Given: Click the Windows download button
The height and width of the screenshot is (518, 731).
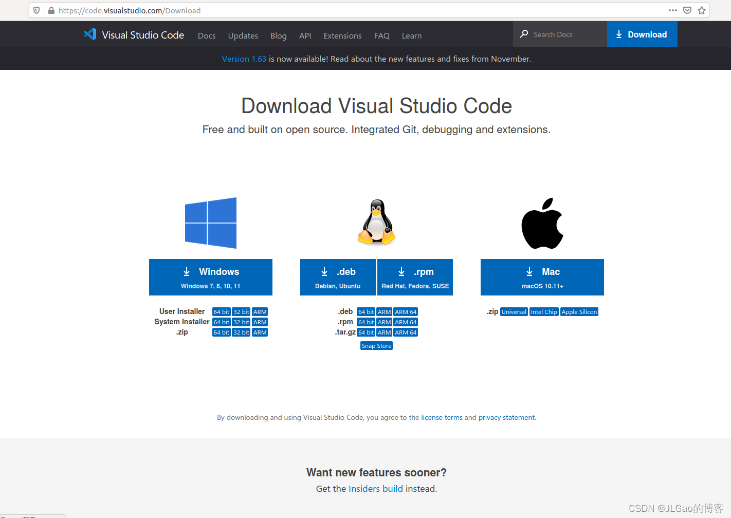Looking at the screenshot, I should point(211,277).
